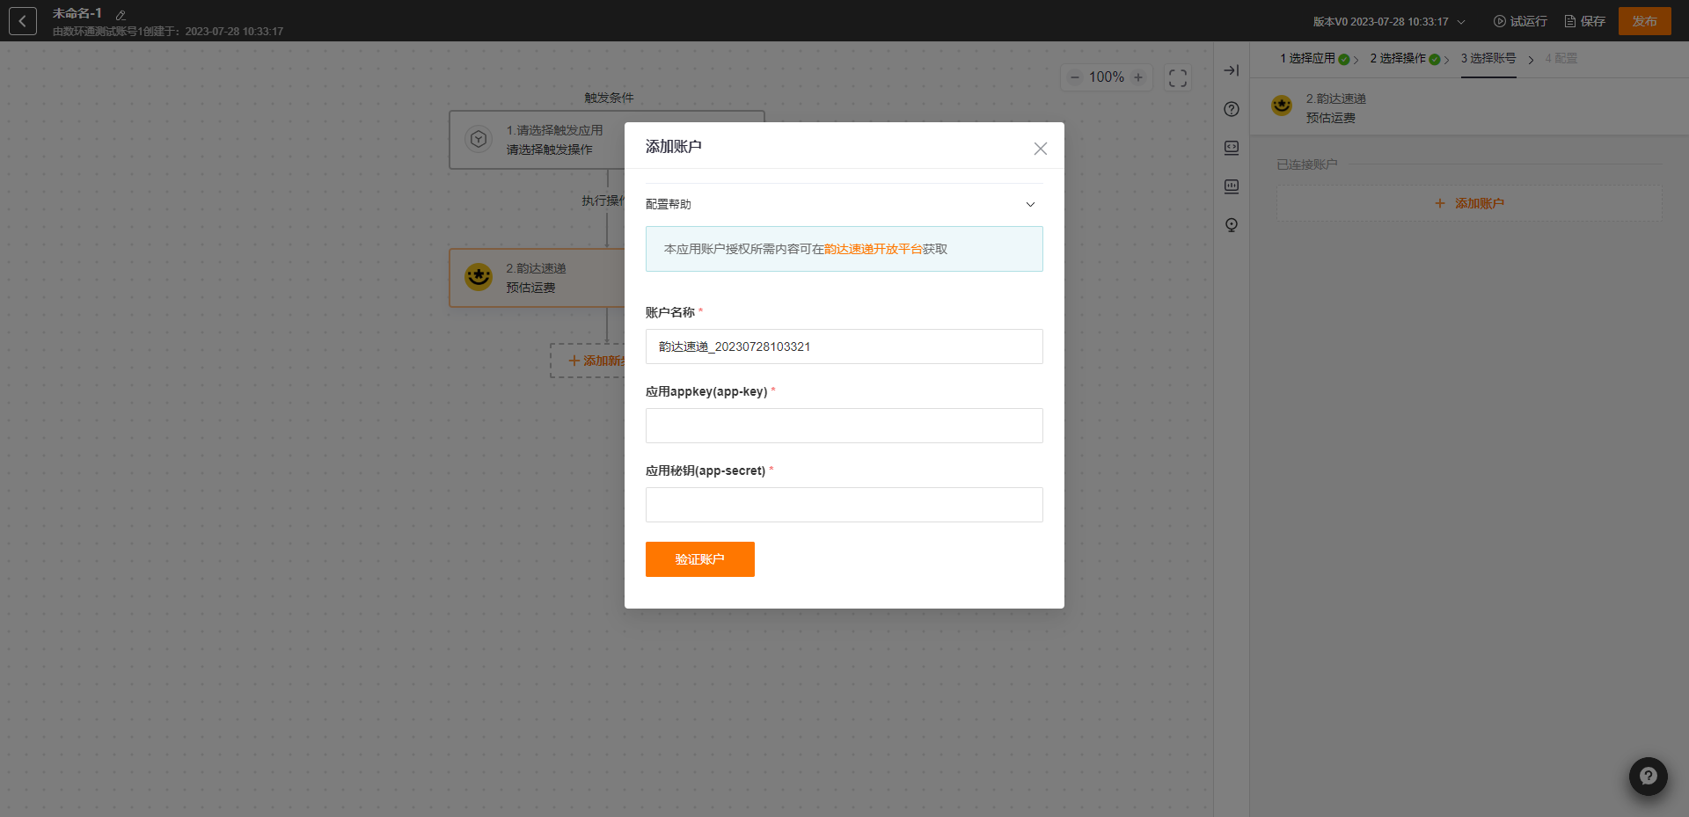Click the location pin icon in sidebar

click(1232, 225)
